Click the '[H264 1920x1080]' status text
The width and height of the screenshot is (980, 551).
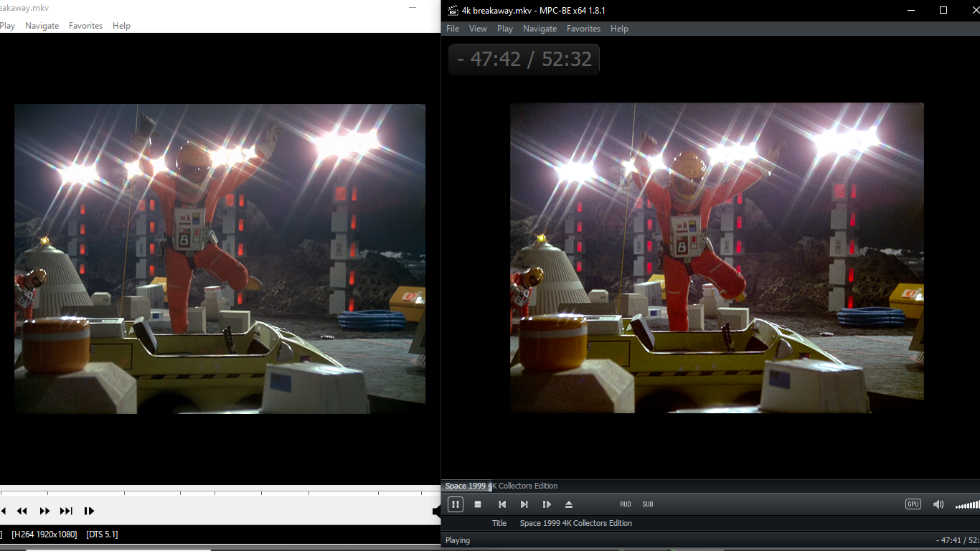pyautogui.click(x=44, y=534)
